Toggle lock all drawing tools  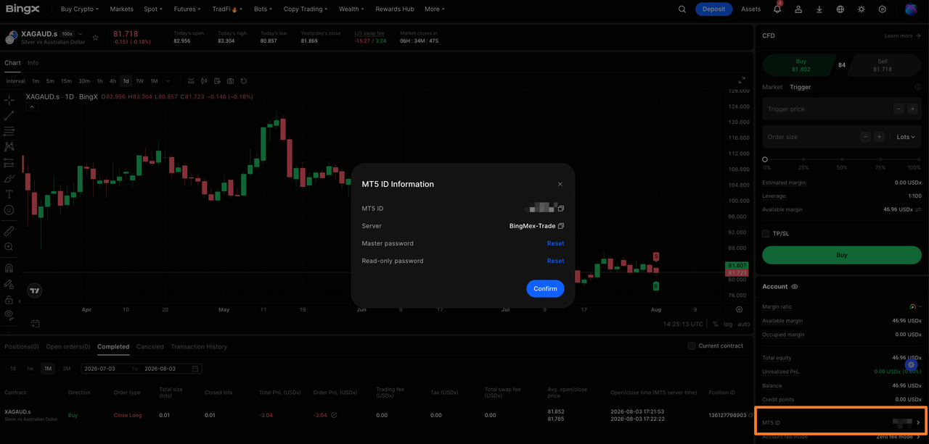coord(9,300)
